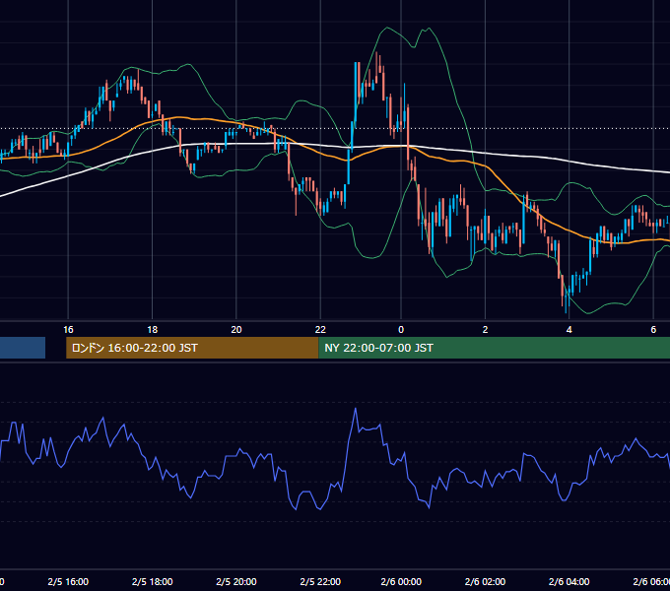Click the 16 hour label on the upper axis
Image resolution: width=670 pixels, height=591 pixels.
pyautogui.click(x=68, y=330)
